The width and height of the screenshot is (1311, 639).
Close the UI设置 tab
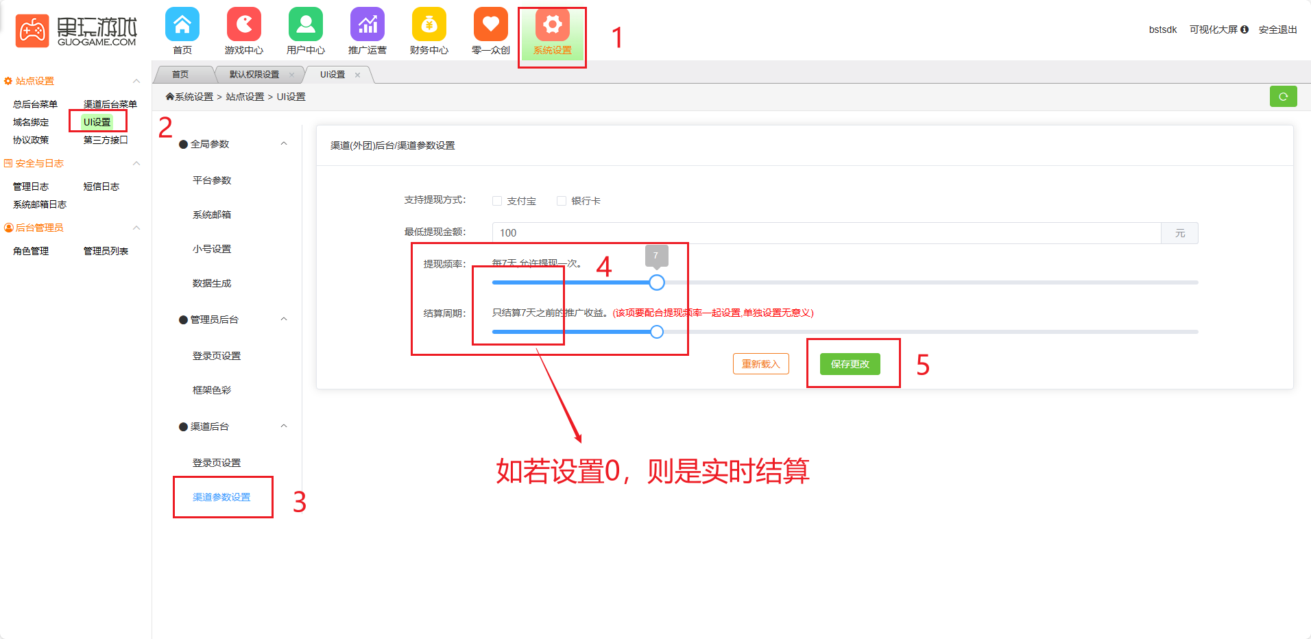pyautogui.click(x=357, y=75)
